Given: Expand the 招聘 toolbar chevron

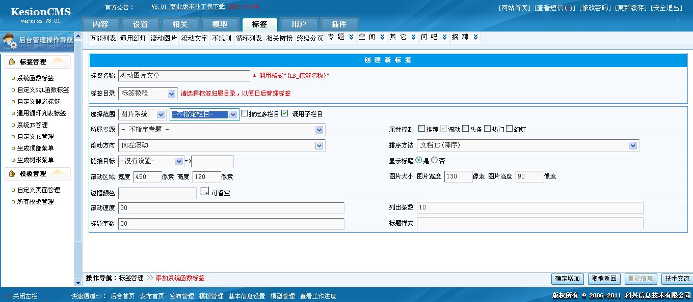Looking at the screenshot, I should 475,37.
